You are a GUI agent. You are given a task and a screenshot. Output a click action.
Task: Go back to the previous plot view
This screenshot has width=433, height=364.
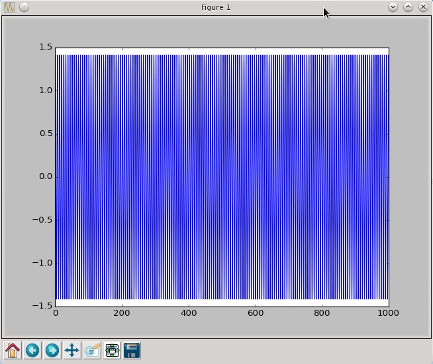coord(32,350)
